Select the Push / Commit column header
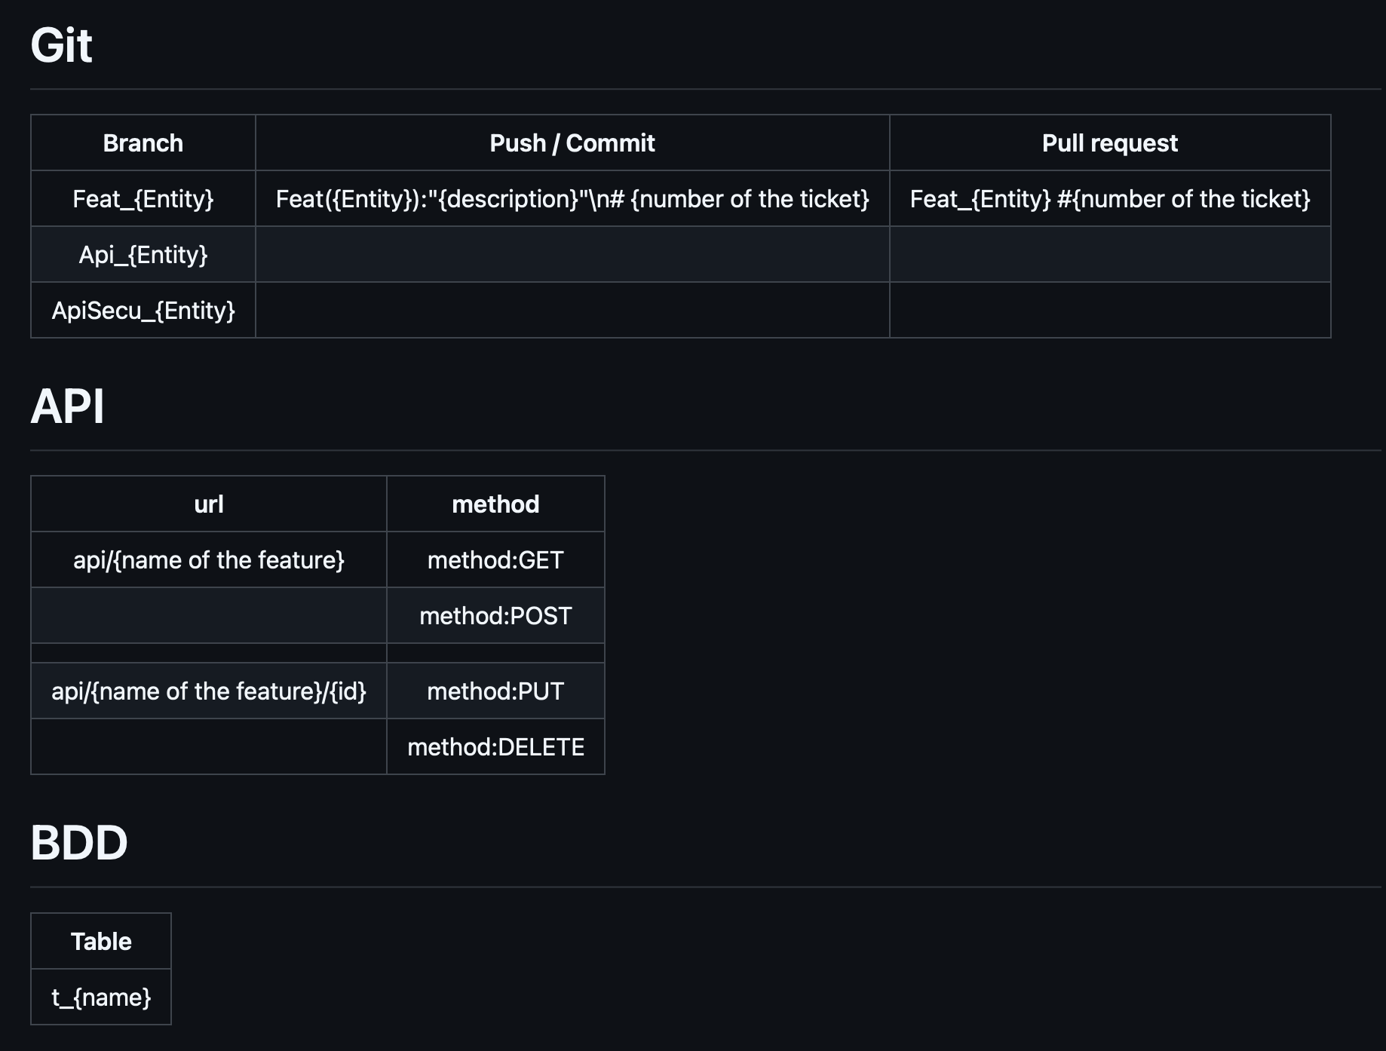 (572, 142)
